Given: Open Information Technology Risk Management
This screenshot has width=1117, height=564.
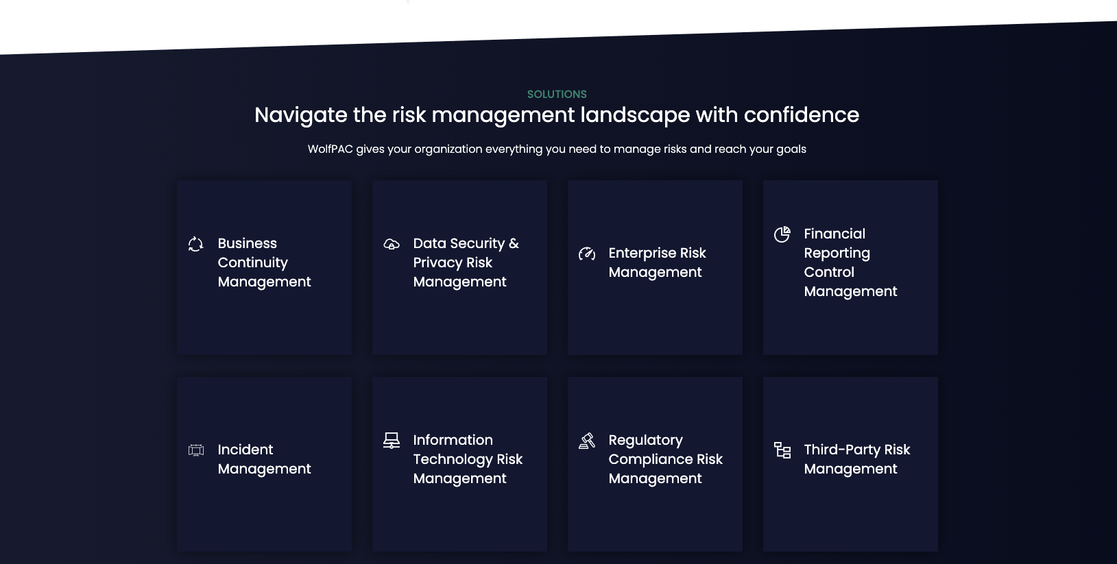Looking at the screenshot, I should point(468,459).
